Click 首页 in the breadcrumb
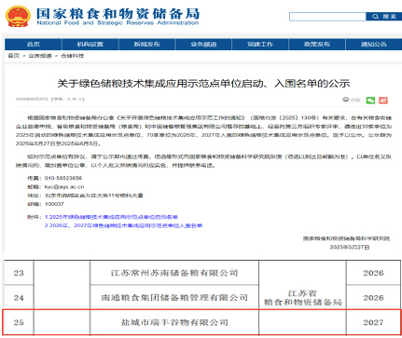 coord(14,56)
